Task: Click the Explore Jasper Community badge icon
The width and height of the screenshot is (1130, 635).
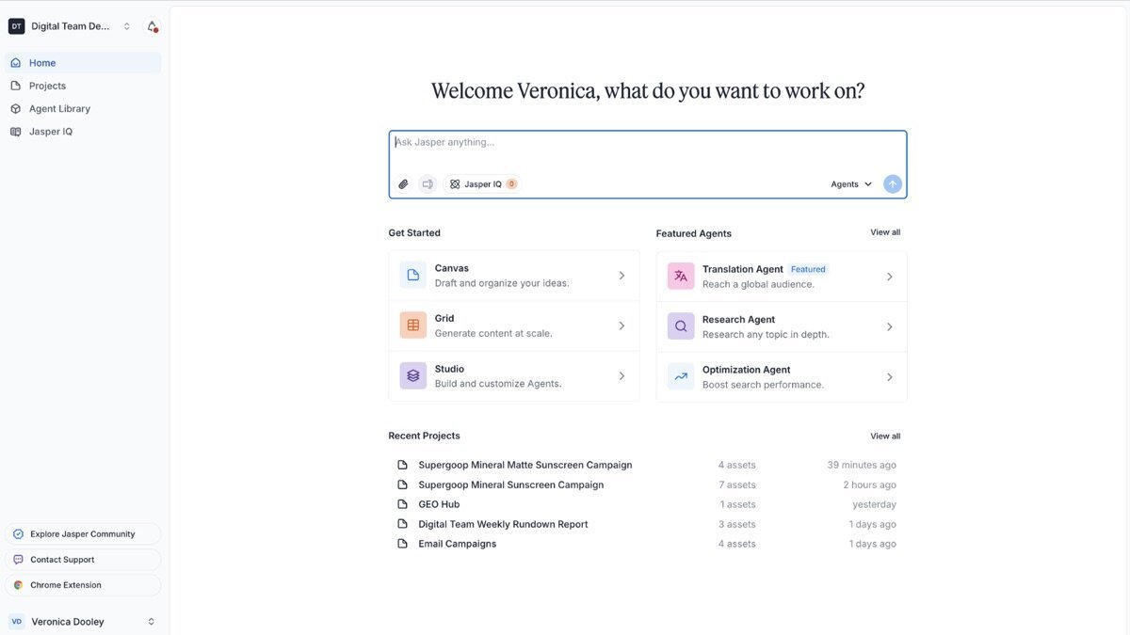Action: coord(18,534)
